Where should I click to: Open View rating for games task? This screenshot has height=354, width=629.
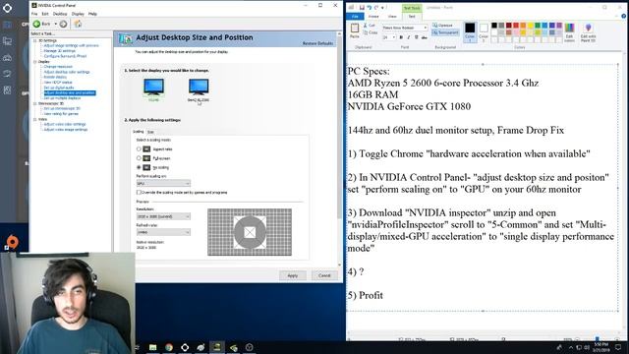coord(61,114)
